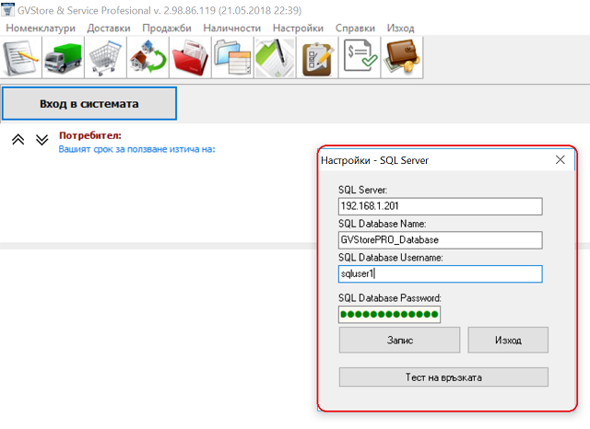Click the Изход menu item
The width and height of the screenshot is (590, 429).
(400, 29)
